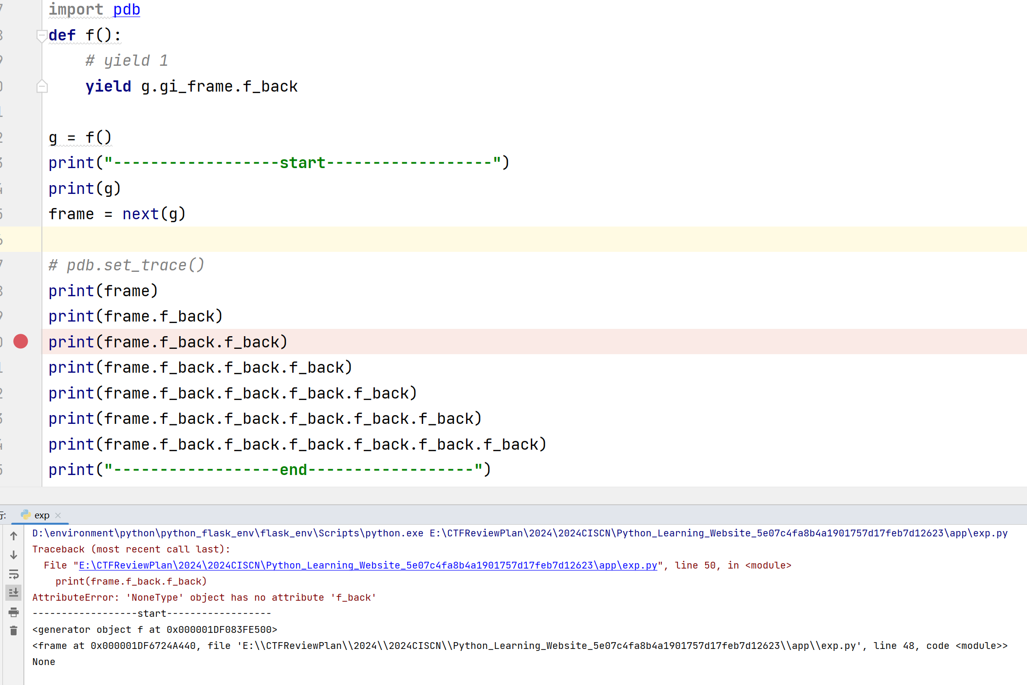Clear console with trash icon
Viewport: 1027px width, 685px height.
(14, 631)
